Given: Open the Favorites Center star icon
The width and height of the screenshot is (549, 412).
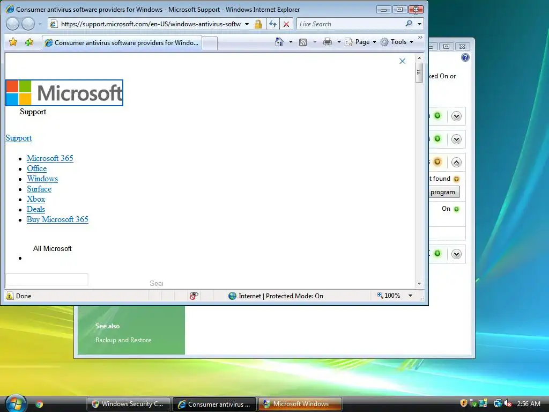Looking at the screenshot, I should (x=13, y=42).
